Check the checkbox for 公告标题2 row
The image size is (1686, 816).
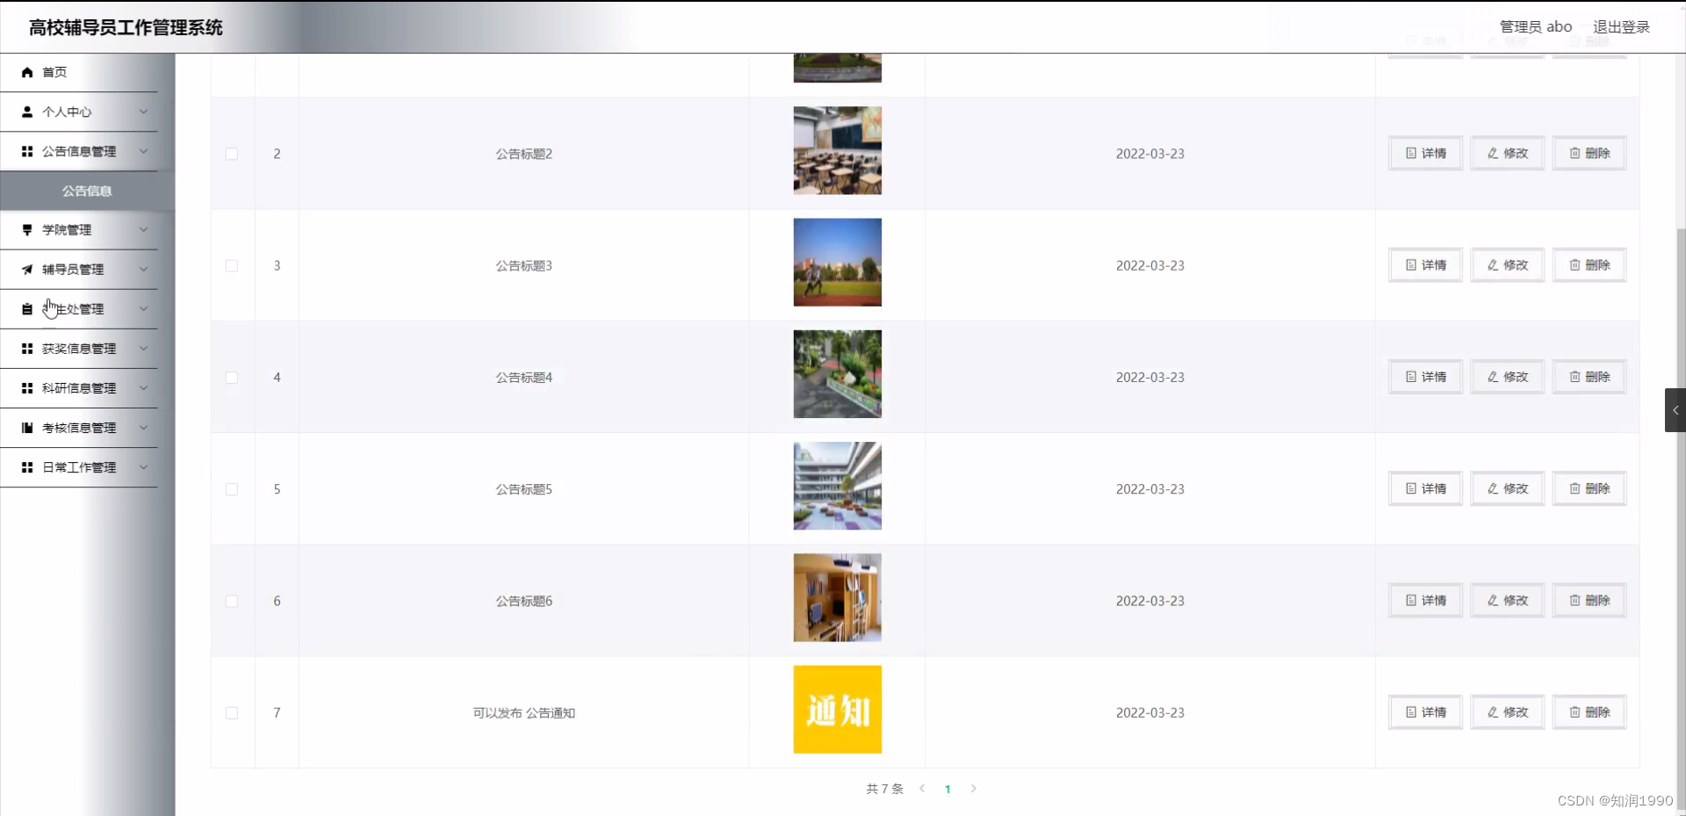coord(231,154)
